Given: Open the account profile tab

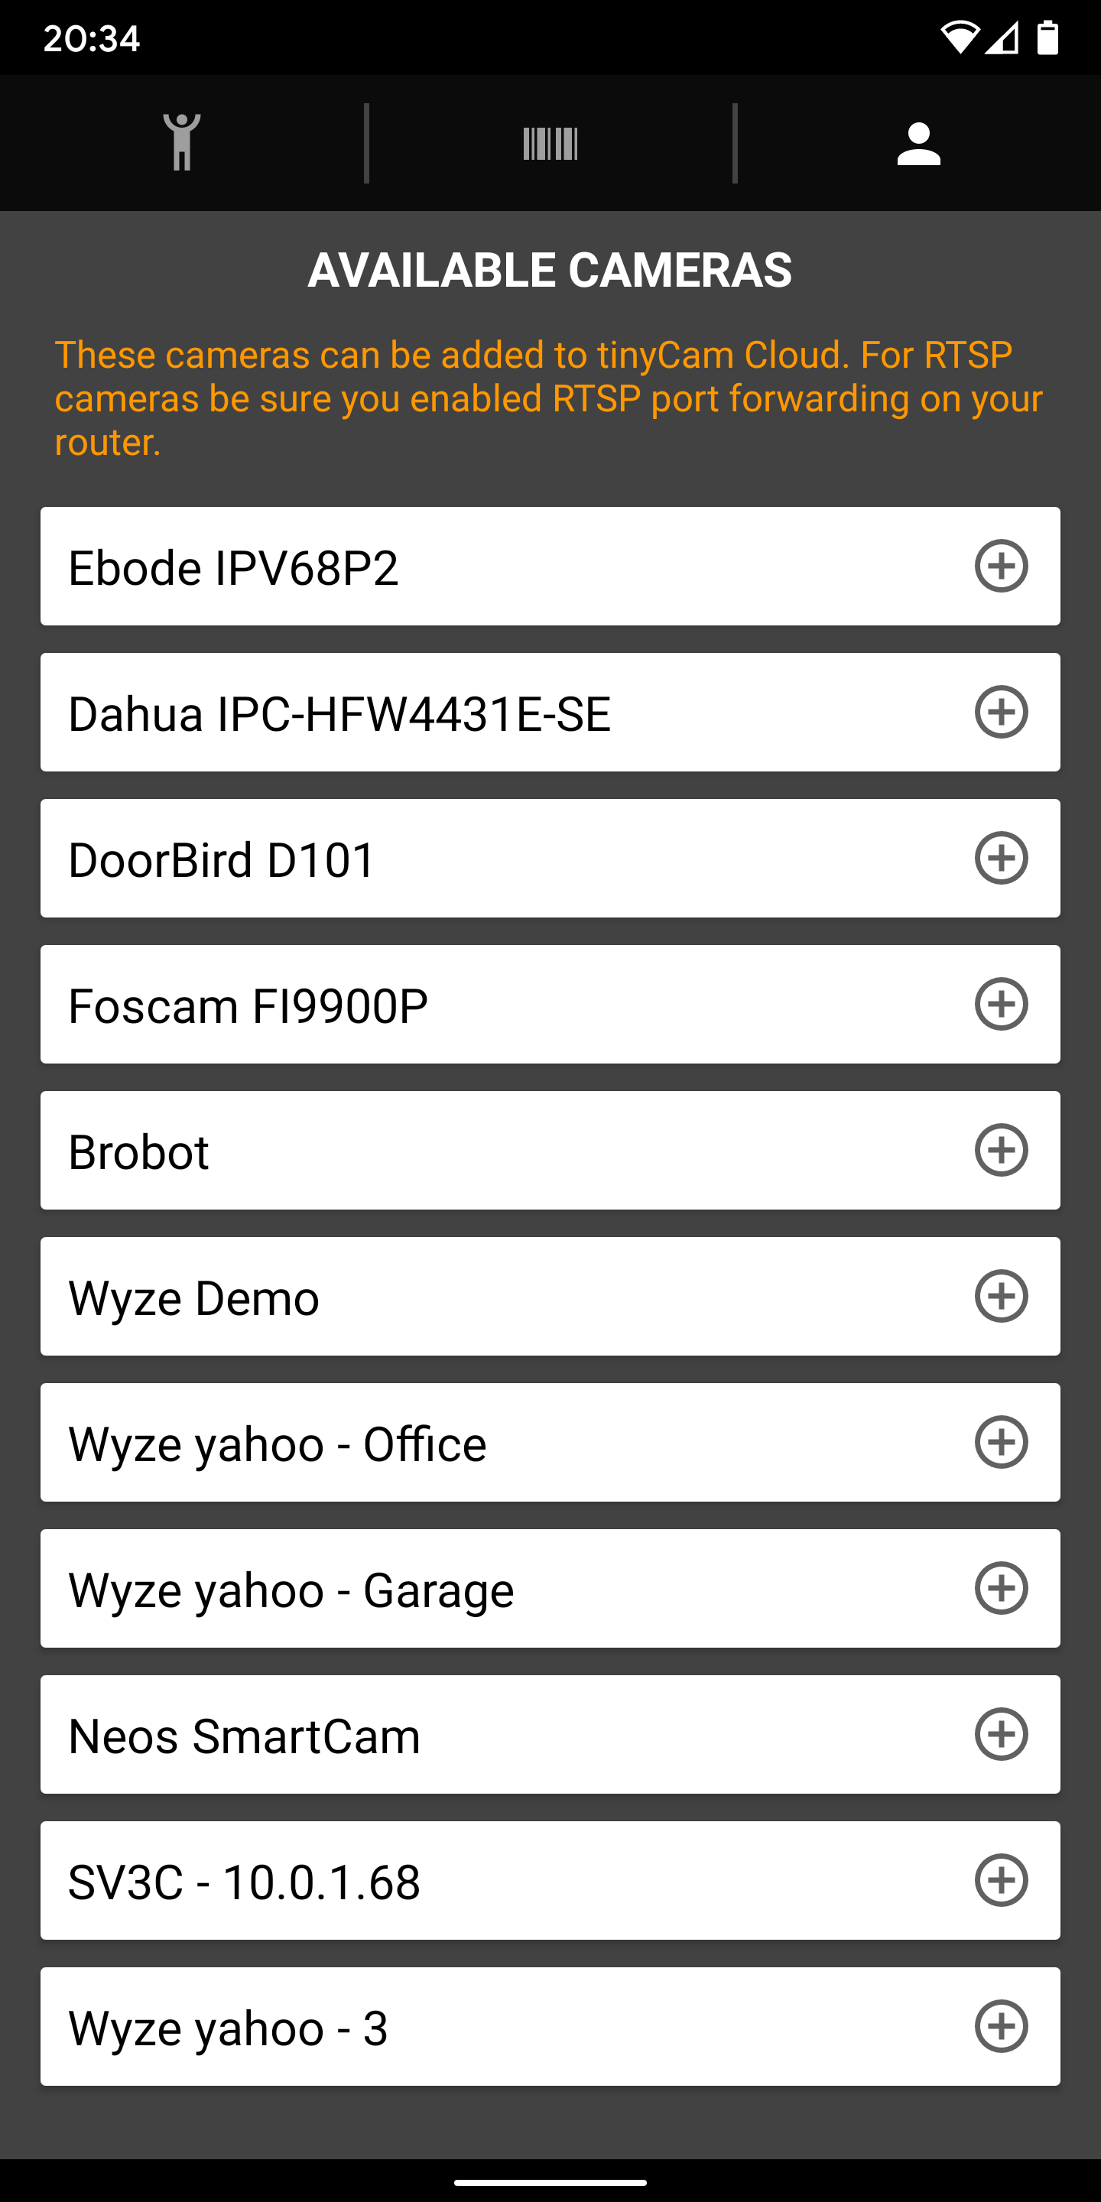Looking at the screenshot, I should click(x=919, y=143).
